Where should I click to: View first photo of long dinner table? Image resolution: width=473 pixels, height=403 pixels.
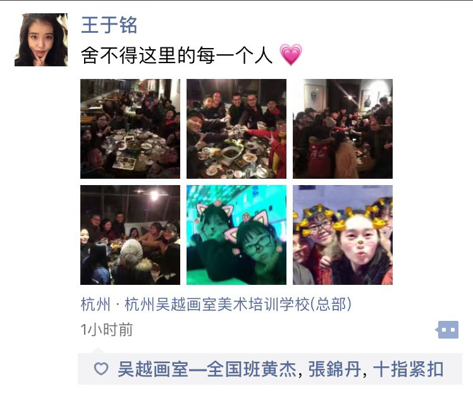click(x=130, y=129)
